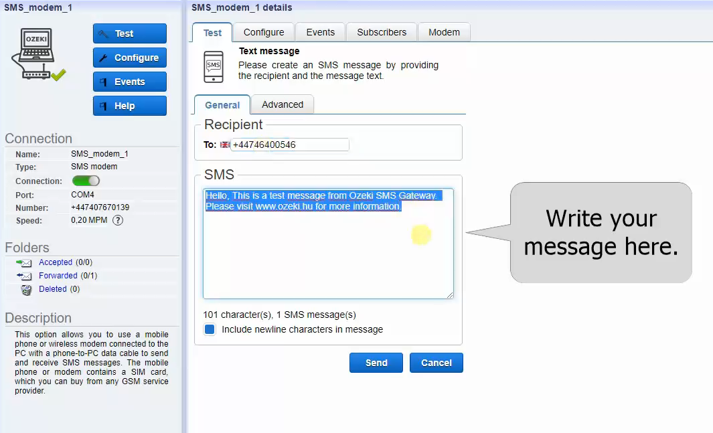
Task: Click the Deleted folder trash icon
Action: 26,290
